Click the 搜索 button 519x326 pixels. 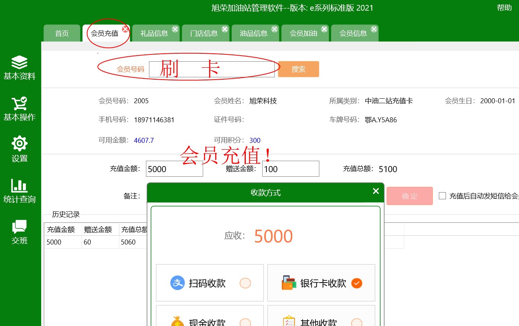(298, 69)
